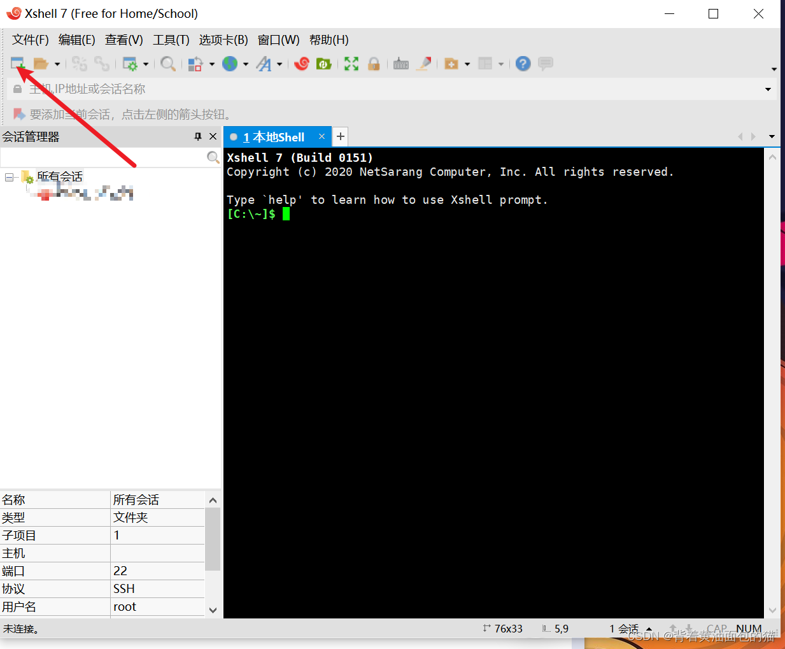Screen dimensions: 785x649
Task: Toggle pin on 会话管理器 panel
Action: pyautogui.click(x=198, y=136)
